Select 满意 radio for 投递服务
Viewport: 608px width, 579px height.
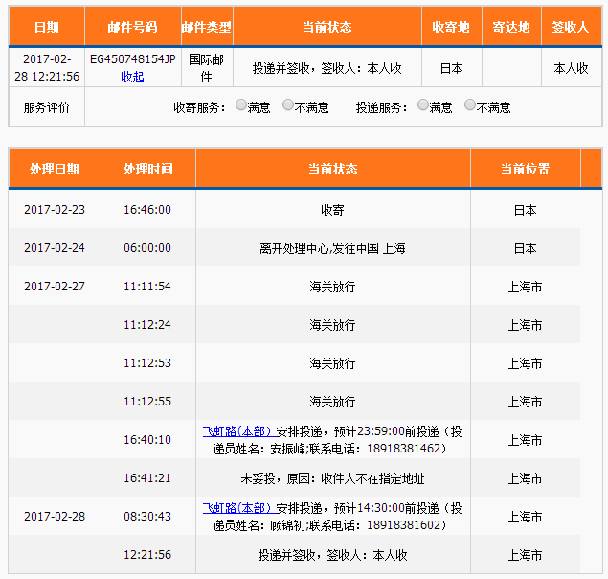pos(422,104)
